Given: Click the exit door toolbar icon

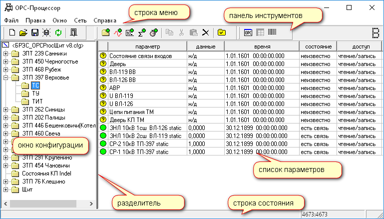Looking at the screenshot, I should point(74,33).
